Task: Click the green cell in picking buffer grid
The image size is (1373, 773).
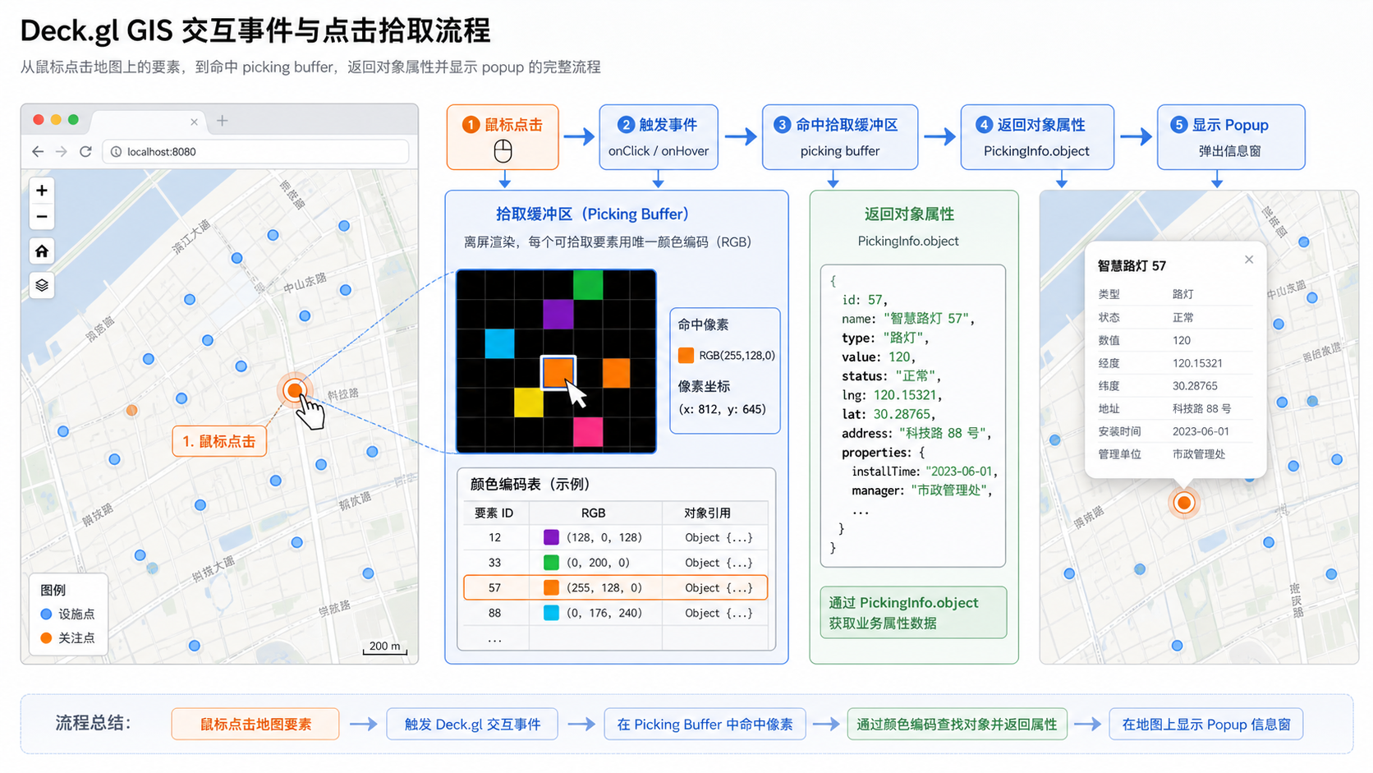Action: [x=588, y=284]
